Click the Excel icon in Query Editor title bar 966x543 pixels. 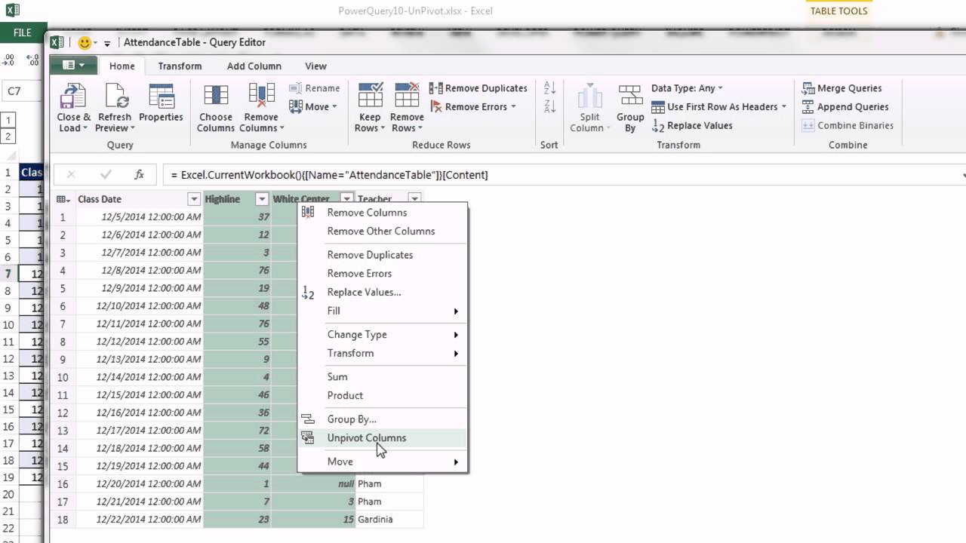tap(57, 43)
